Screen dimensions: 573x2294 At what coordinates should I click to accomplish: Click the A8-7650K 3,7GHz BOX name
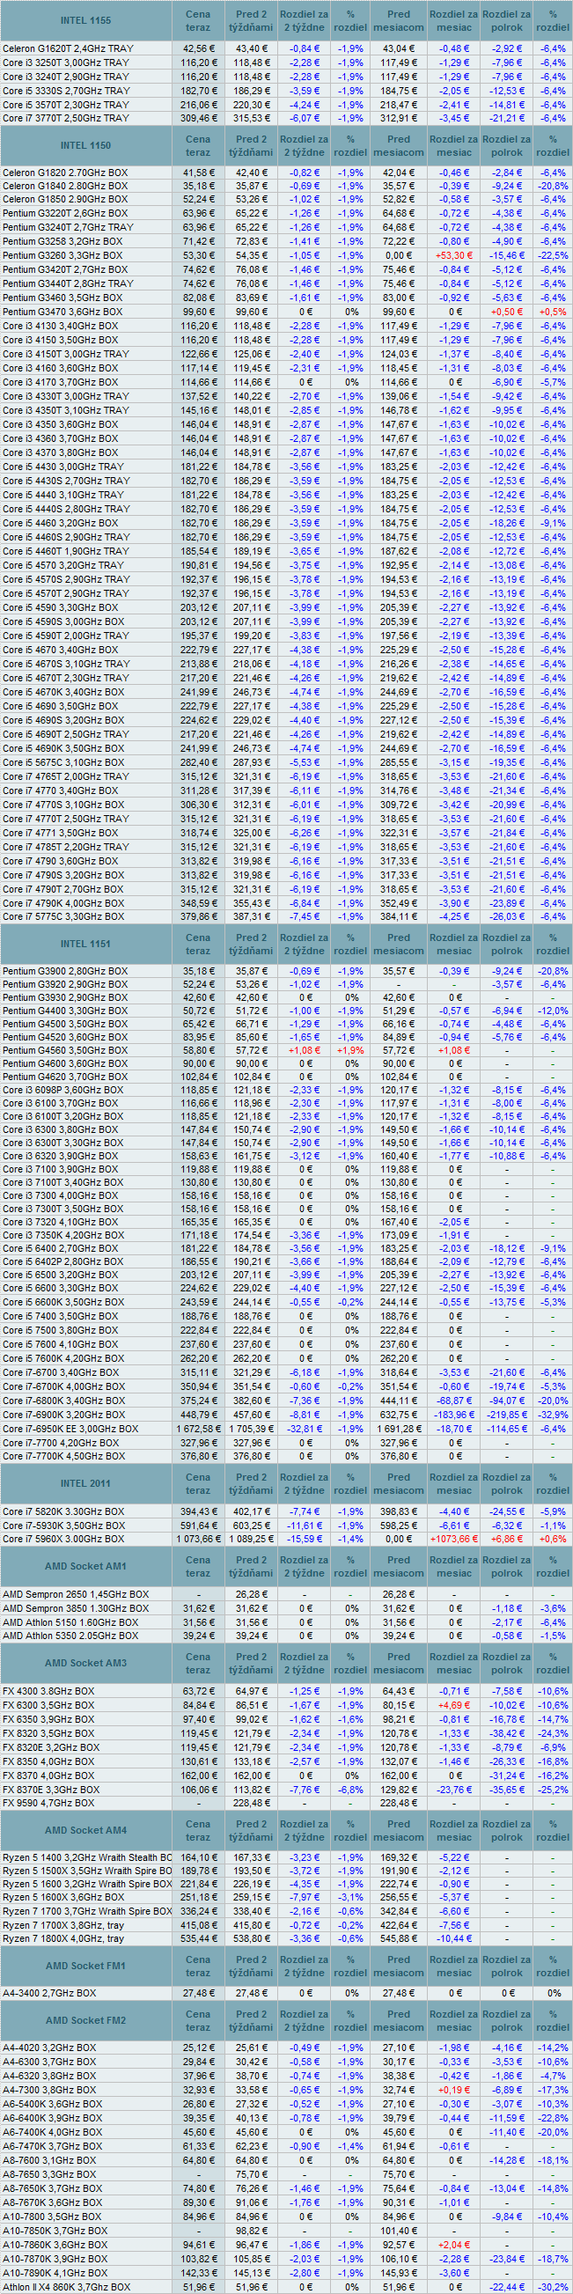point(53,2188)
